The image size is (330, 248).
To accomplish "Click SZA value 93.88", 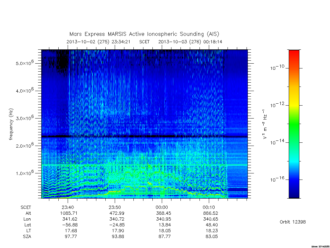I will pyautogui.click(x=118, y=237).
